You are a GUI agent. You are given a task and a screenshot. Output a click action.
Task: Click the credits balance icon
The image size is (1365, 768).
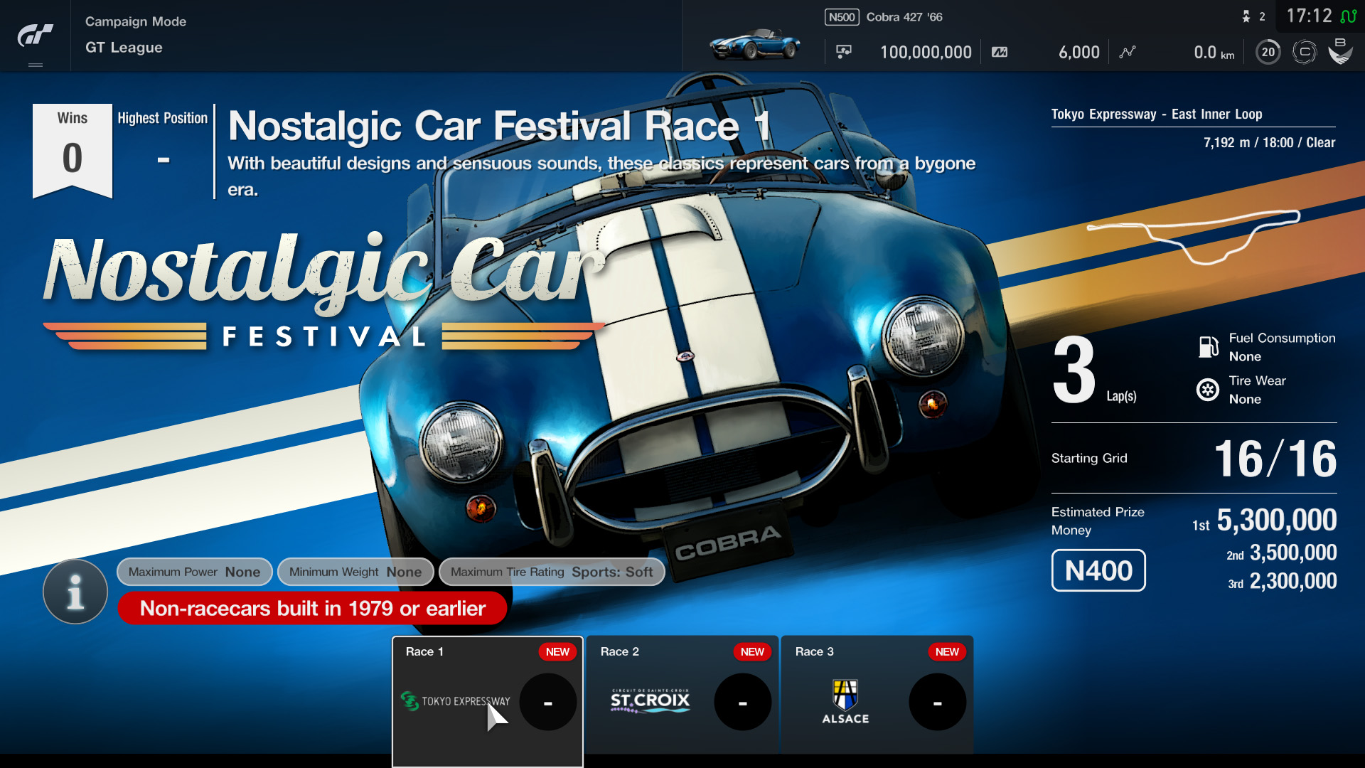tap(844, 52)
